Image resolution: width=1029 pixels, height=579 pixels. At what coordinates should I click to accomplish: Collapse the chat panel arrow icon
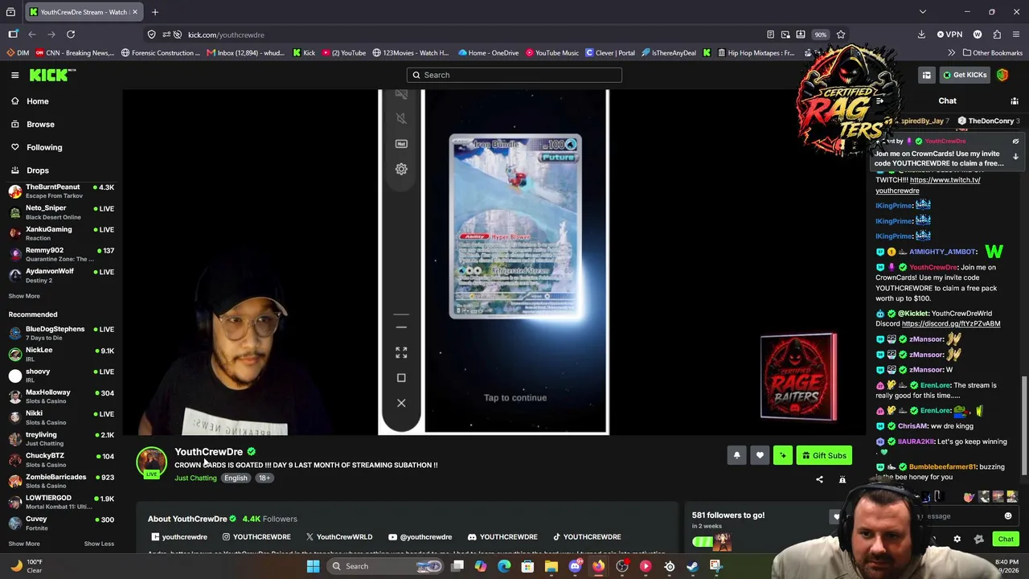click(879, 101)
